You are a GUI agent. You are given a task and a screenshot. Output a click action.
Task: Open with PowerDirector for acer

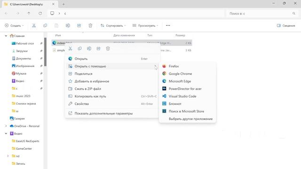[x=188, y=89]
